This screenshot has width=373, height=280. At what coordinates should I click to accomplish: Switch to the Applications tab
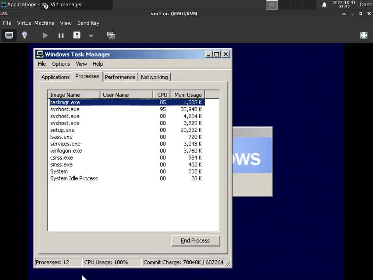click(x=55, y=77)
